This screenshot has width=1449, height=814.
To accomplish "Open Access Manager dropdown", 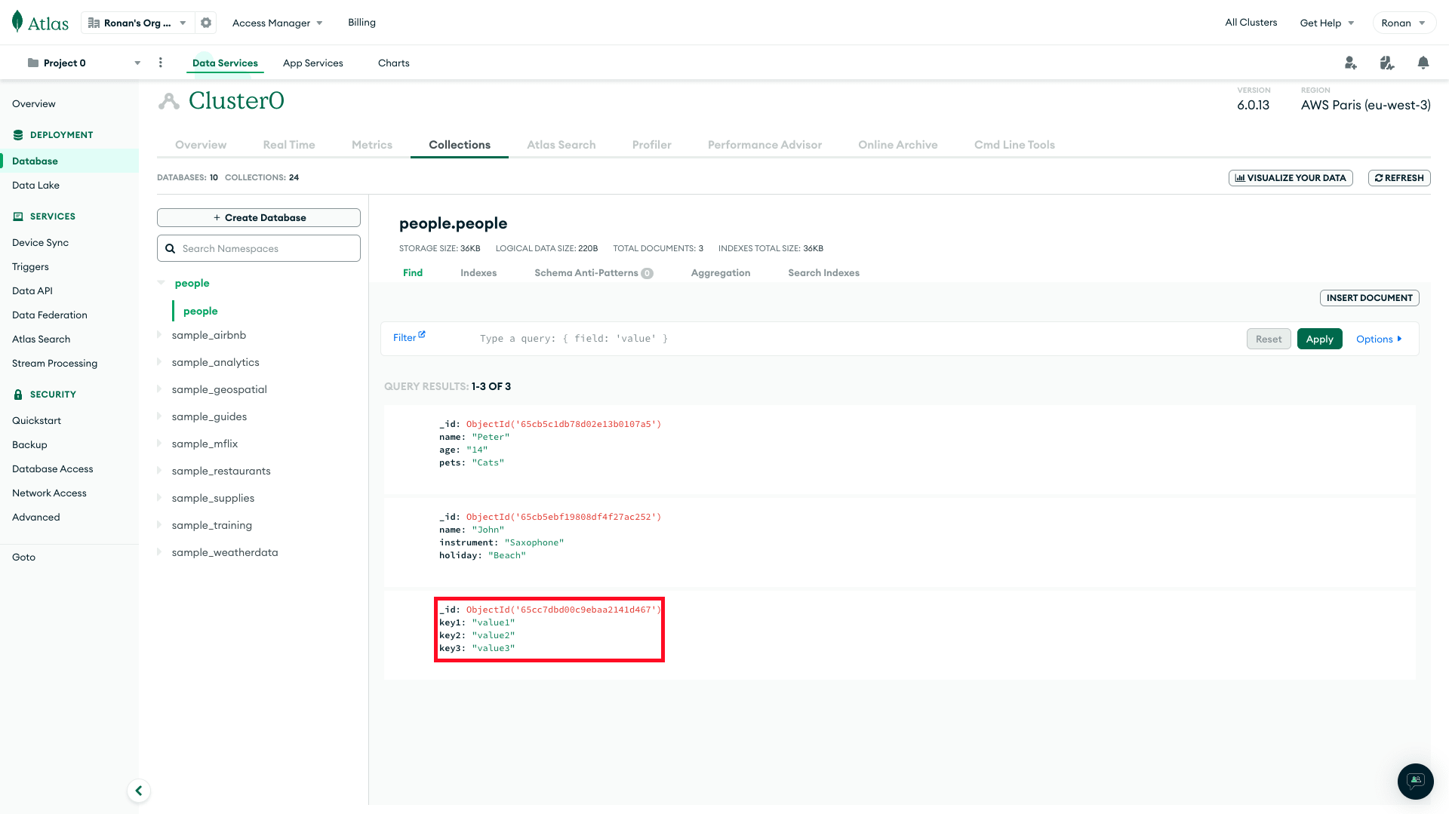I will [x=277, y=23].
